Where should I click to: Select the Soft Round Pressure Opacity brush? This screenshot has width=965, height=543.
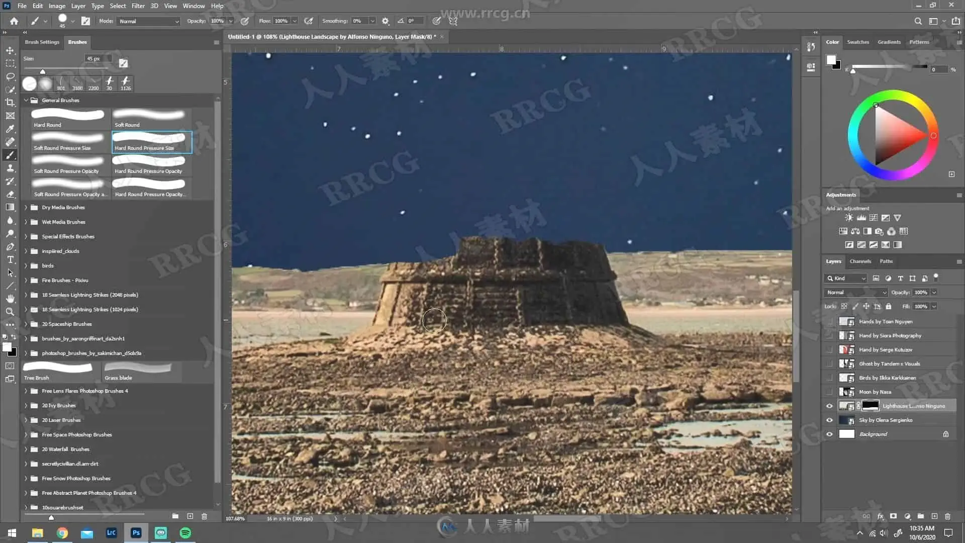pyautogui.click(x=68, y=165)
